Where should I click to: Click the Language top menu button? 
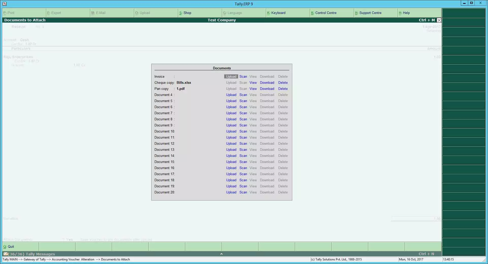pos(243,13)
